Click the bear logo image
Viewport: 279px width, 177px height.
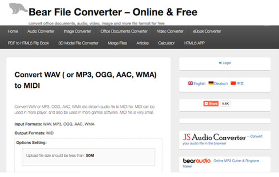click(18, 8)
